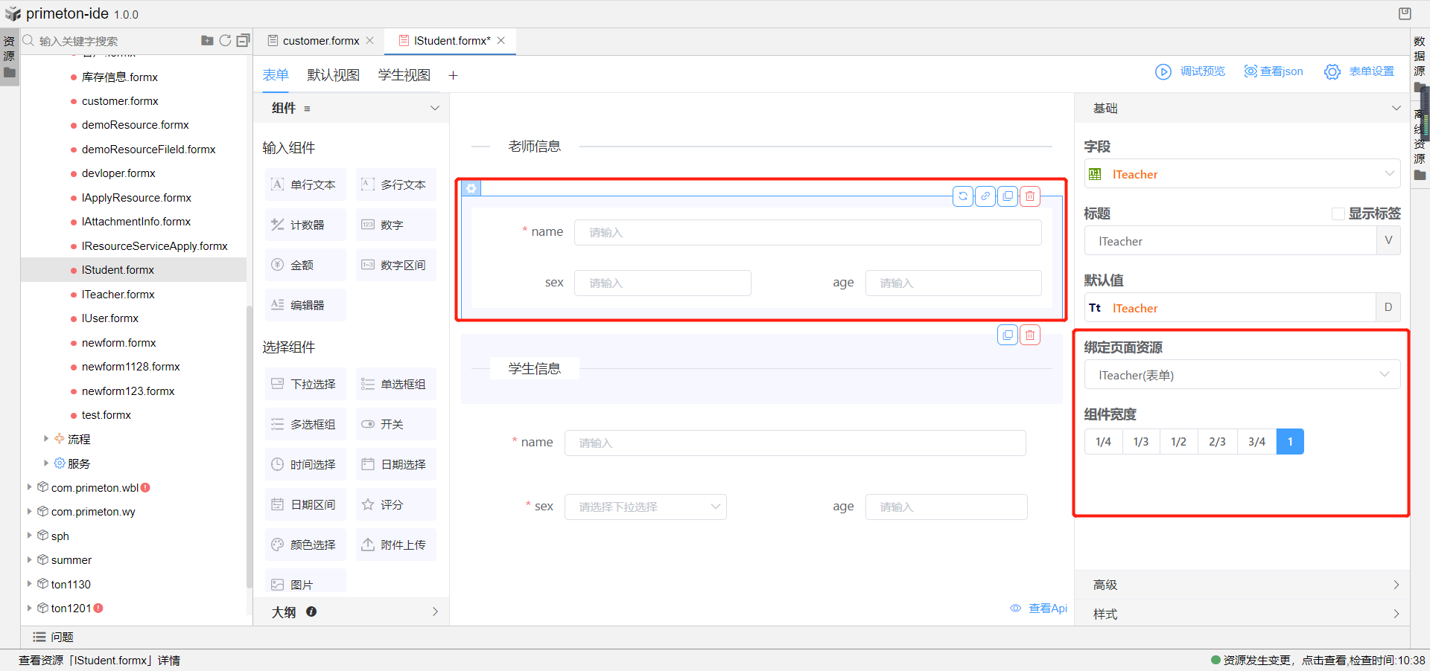Expand the 流程 tree node
The image size is (1430, 671).
click(x=46, y=439)
